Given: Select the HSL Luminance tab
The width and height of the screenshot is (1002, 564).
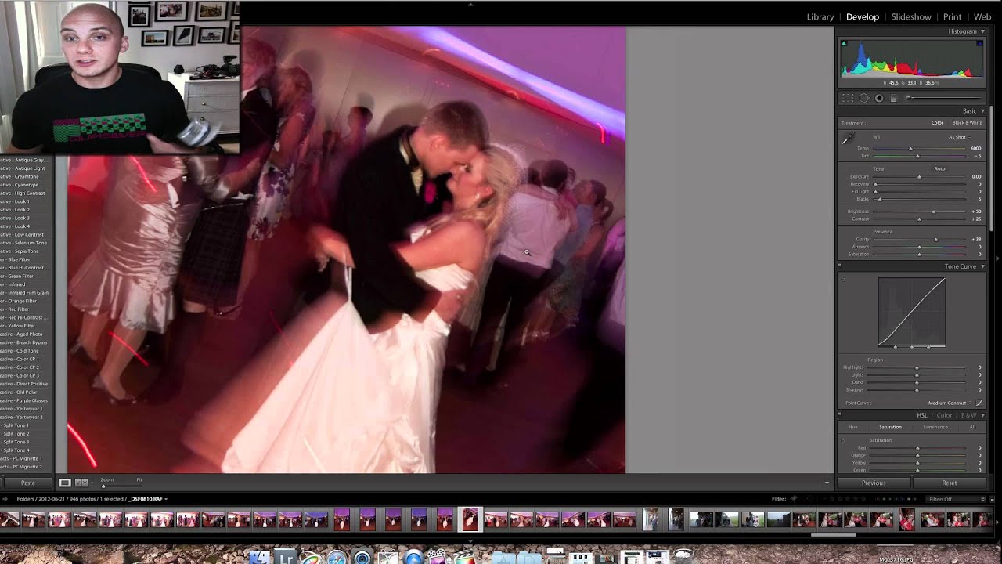Looking at the screenshot, I should [935, 427].
